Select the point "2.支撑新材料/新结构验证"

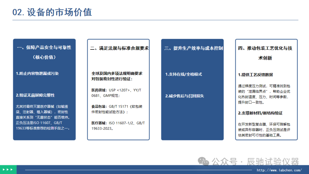pyautogui.click(x=260, y=113)
